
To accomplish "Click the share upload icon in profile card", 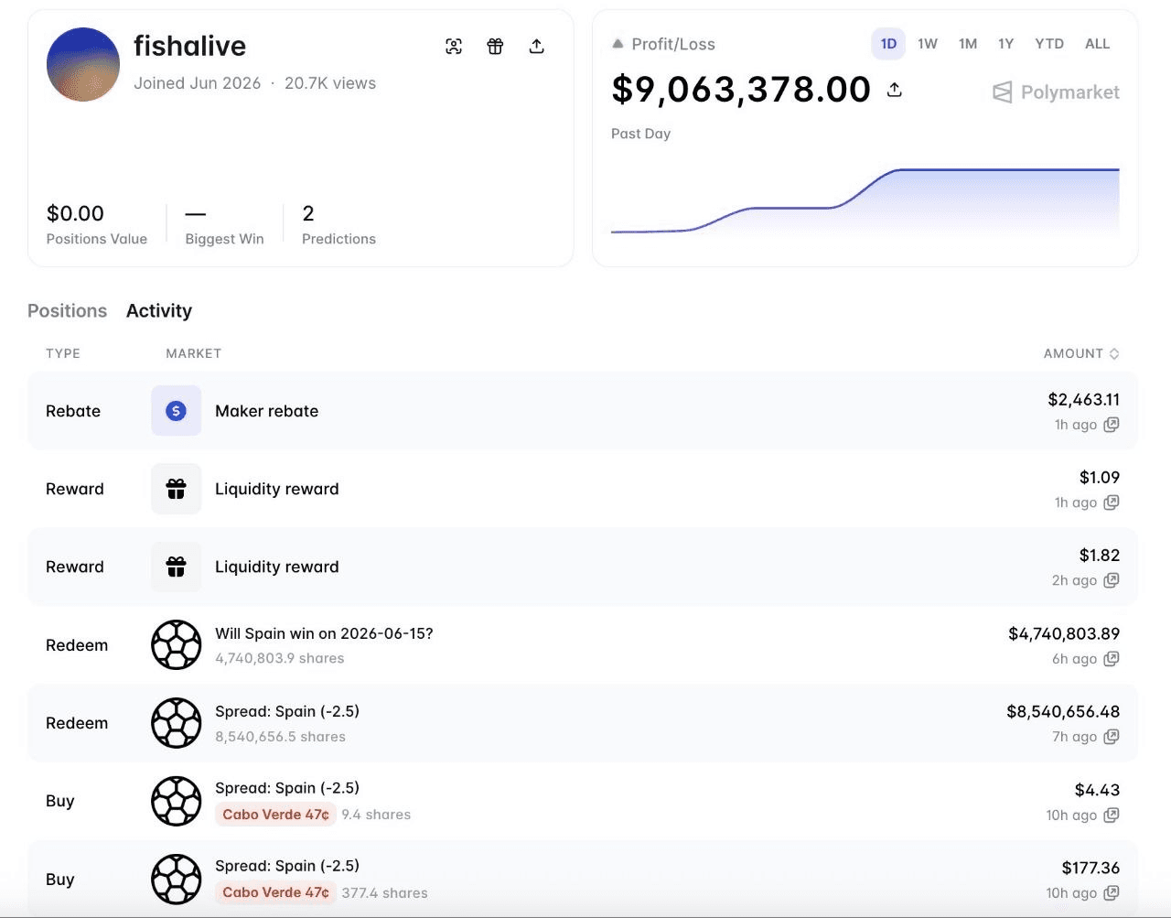I will tap(537, 47).
